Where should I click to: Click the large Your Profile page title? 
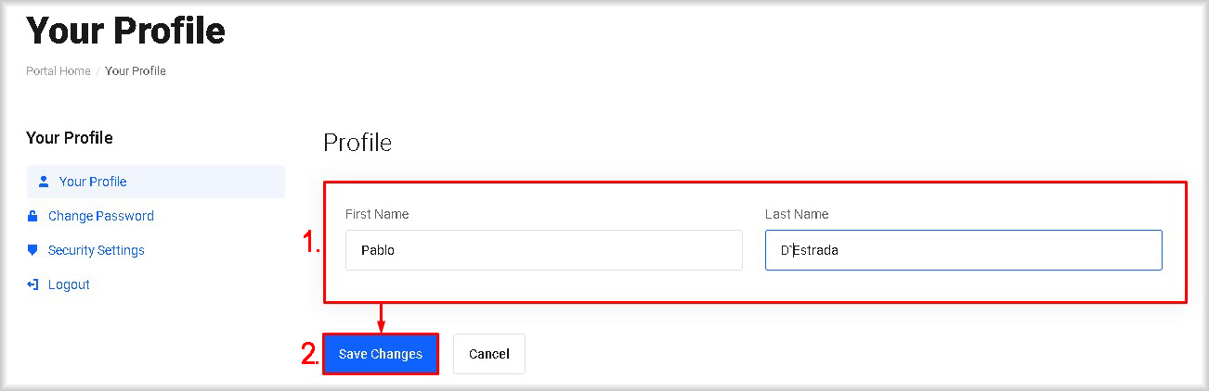coord(126,32)
